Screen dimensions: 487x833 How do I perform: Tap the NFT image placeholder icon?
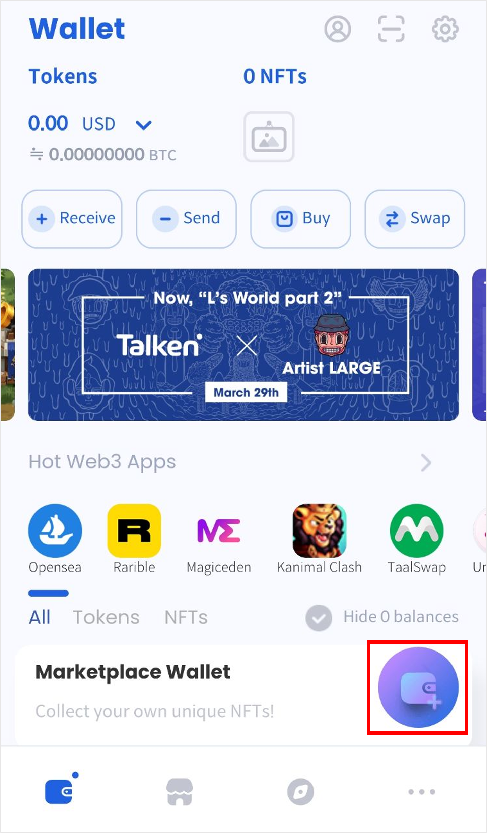click(x=269, y=137)
